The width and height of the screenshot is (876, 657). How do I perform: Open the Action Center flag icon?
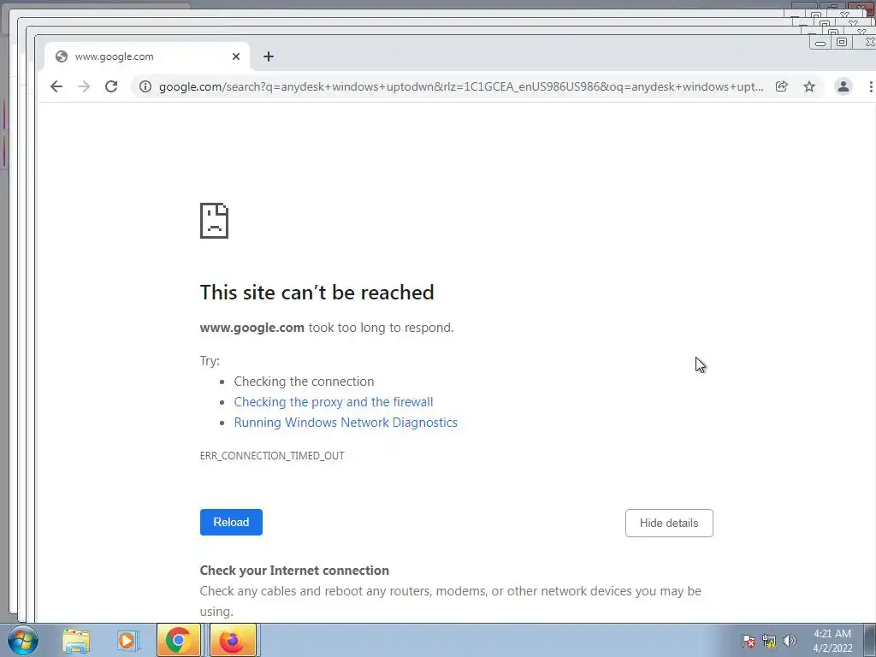click(x=749, y=641)
